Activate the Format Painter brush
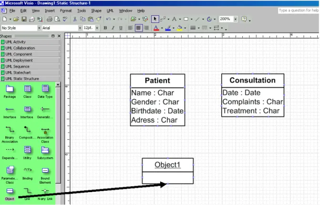The width and height of the screenshot is (320, 205). pos(99,19)
